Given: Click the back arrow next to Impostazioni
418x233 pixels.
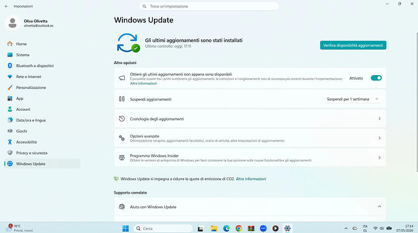Looking at the screenshot, I should click(x=7, y=6).
